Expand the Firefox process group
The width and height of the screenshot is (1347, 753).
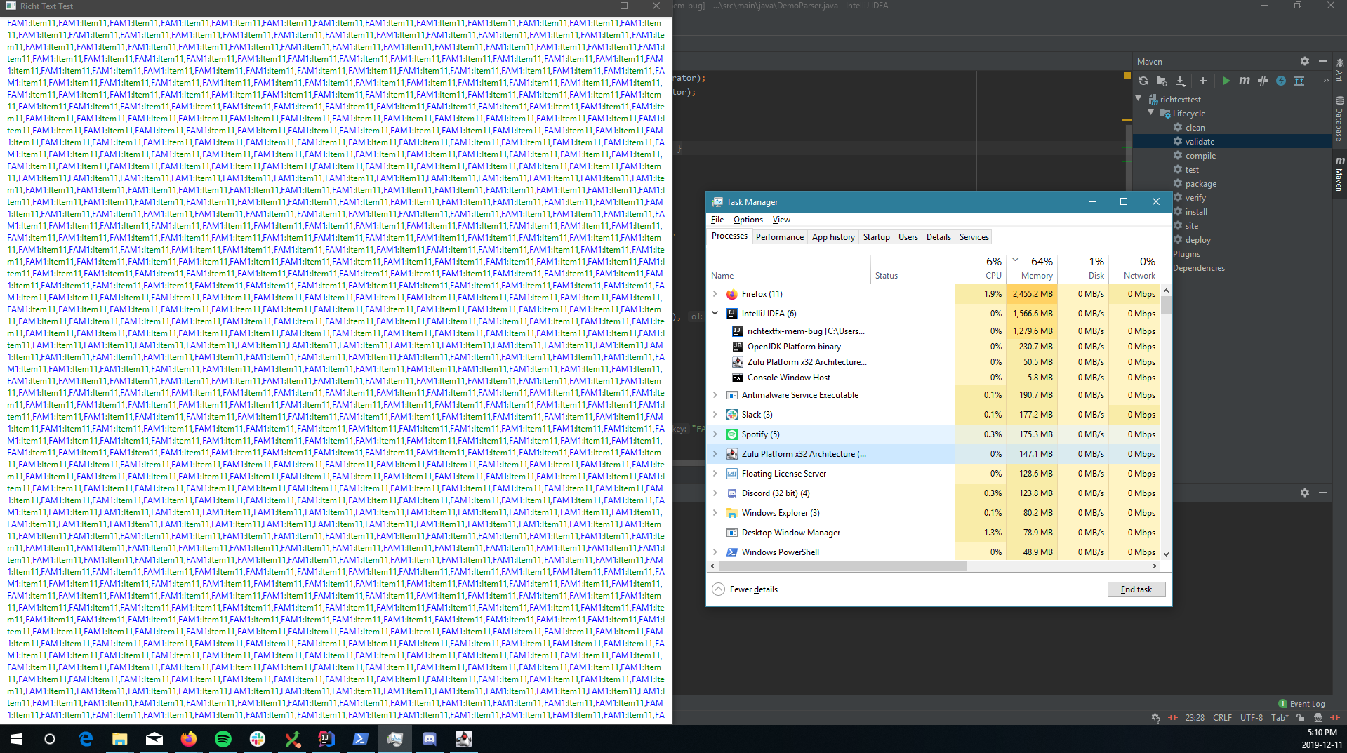(715, 294)
